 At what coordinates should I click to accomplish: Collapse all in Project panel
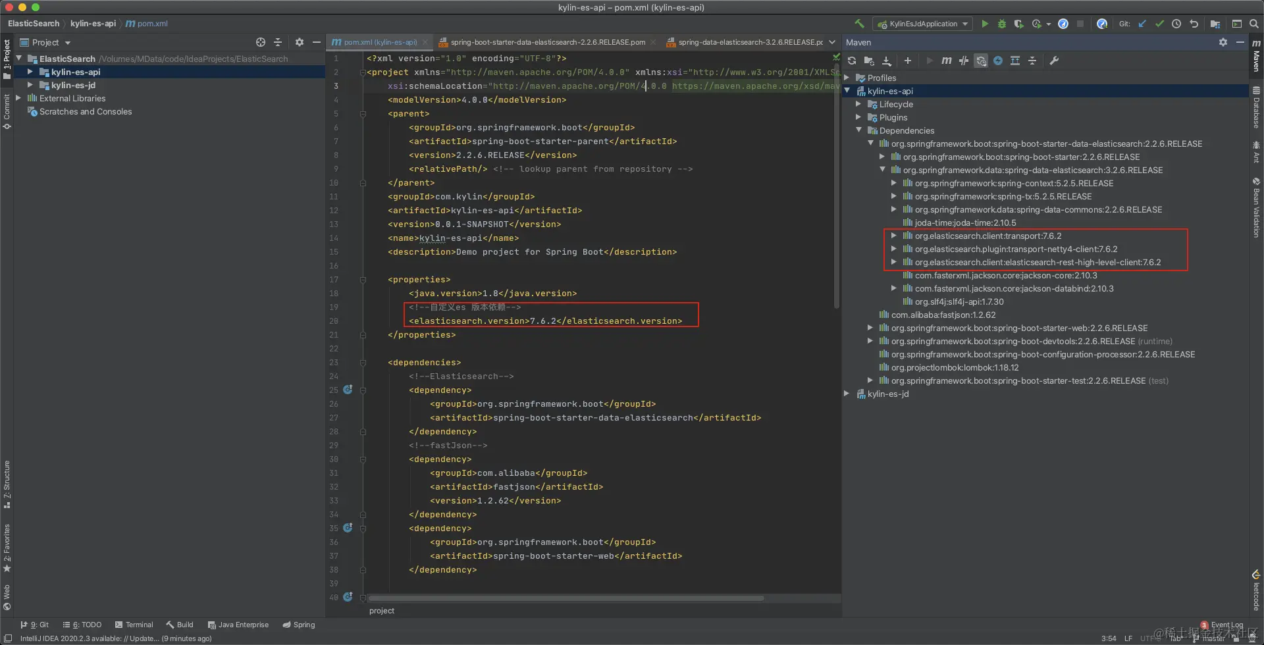[278, 42]
